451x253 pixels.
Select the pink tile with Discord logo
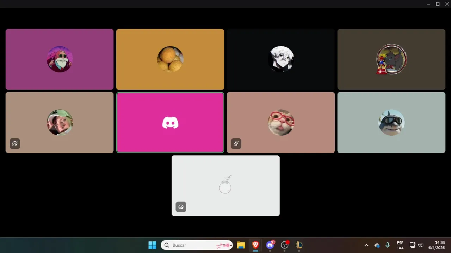tap(170, 122)
